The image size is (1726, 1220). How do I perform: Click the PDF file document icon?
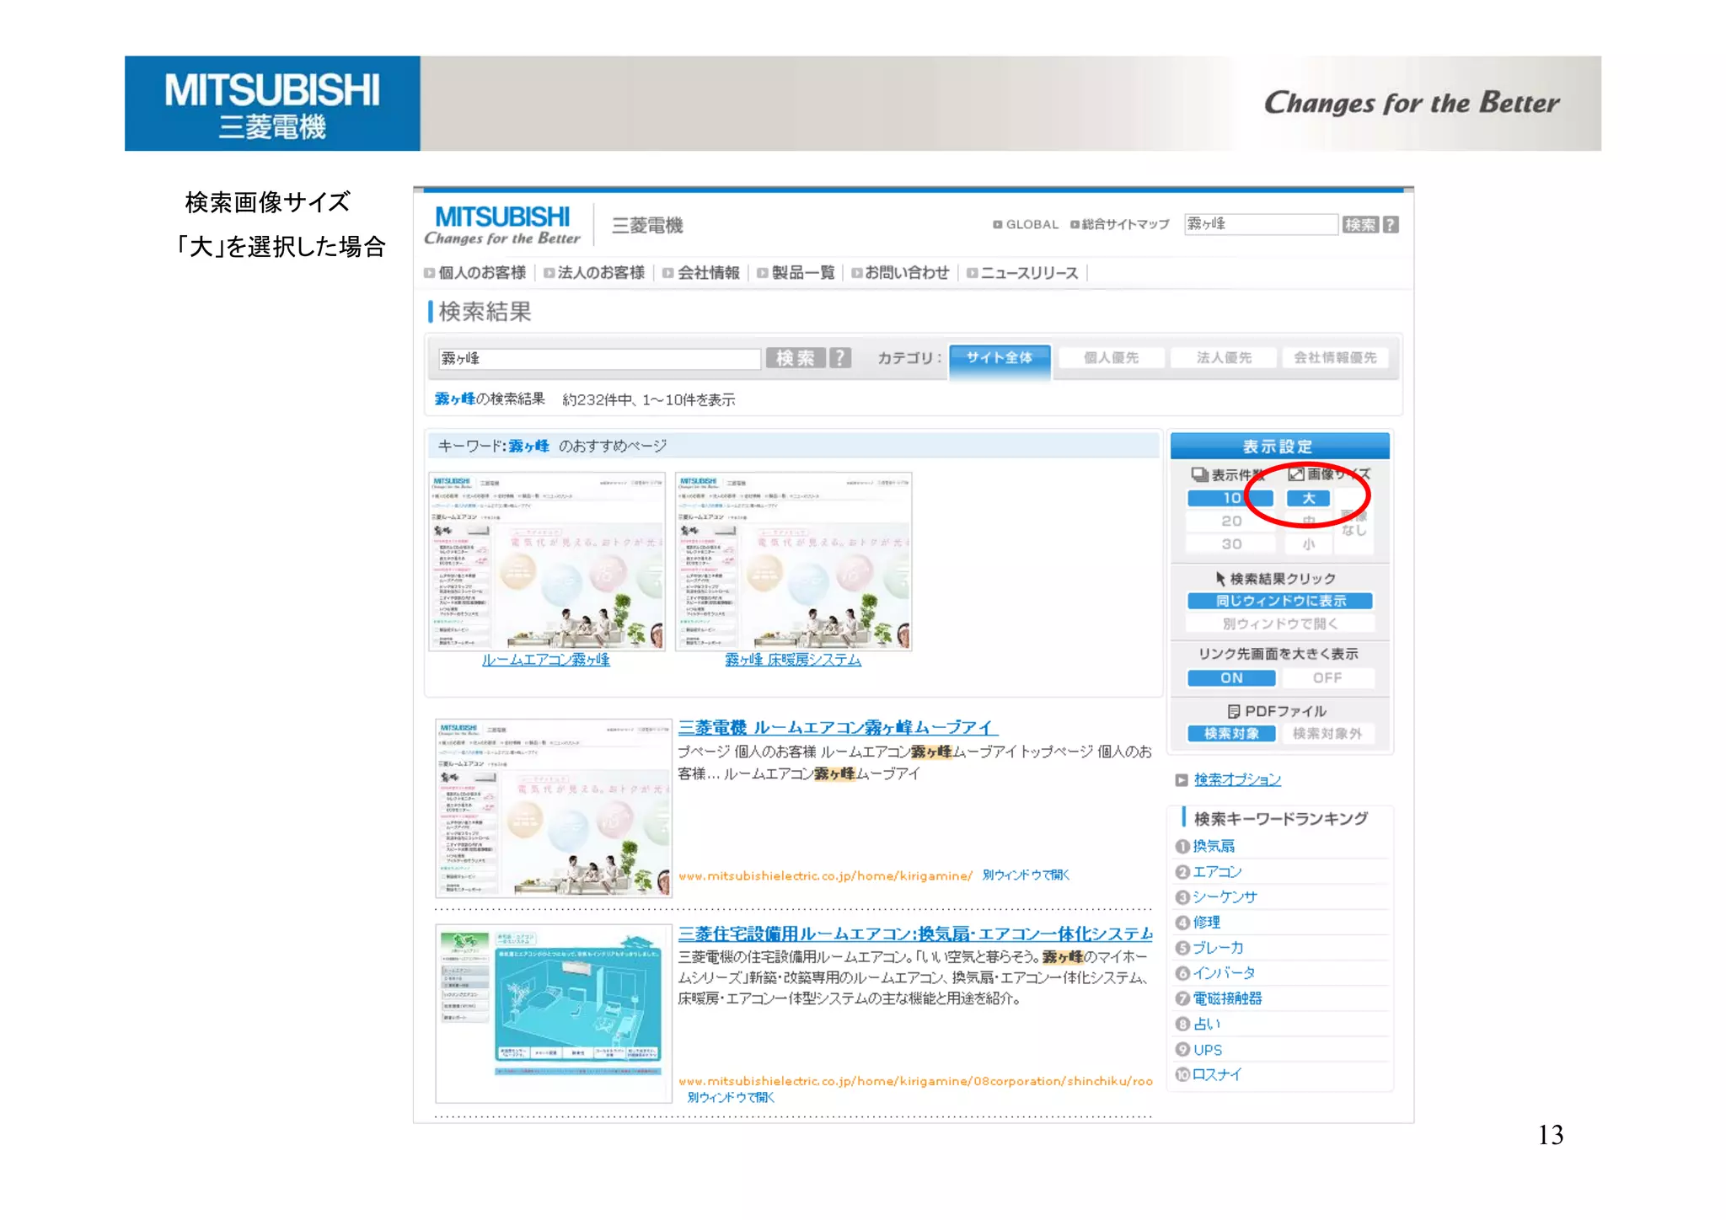click(1233, 711)
